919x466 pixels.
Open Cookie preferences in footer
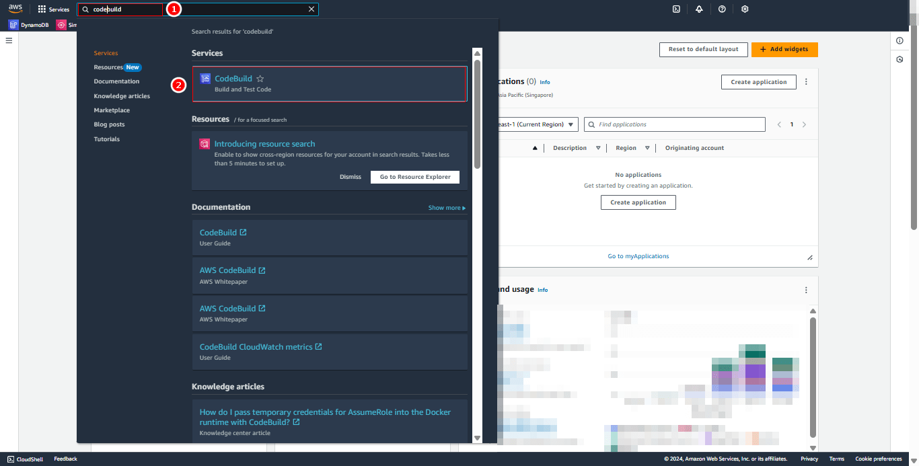[x=879, y=459]
